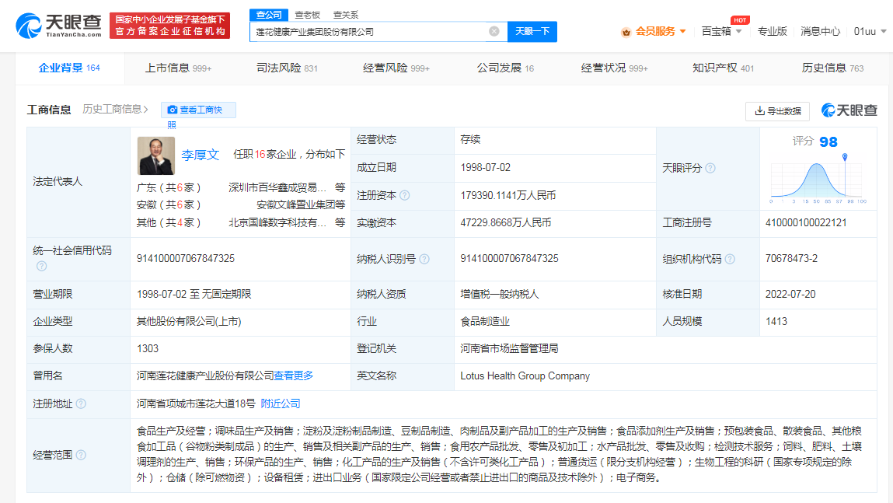Viewport: 893px width, 503px height.
Task: Click the 天眼一下 search button
Action: 532,32
